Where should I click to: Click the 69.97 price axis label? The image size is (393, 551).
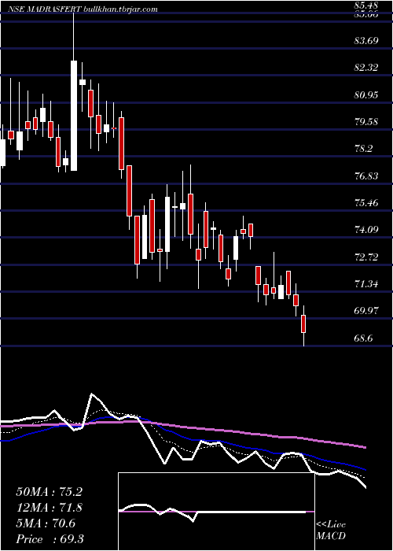pyautogui.click(x=366, y=311)
